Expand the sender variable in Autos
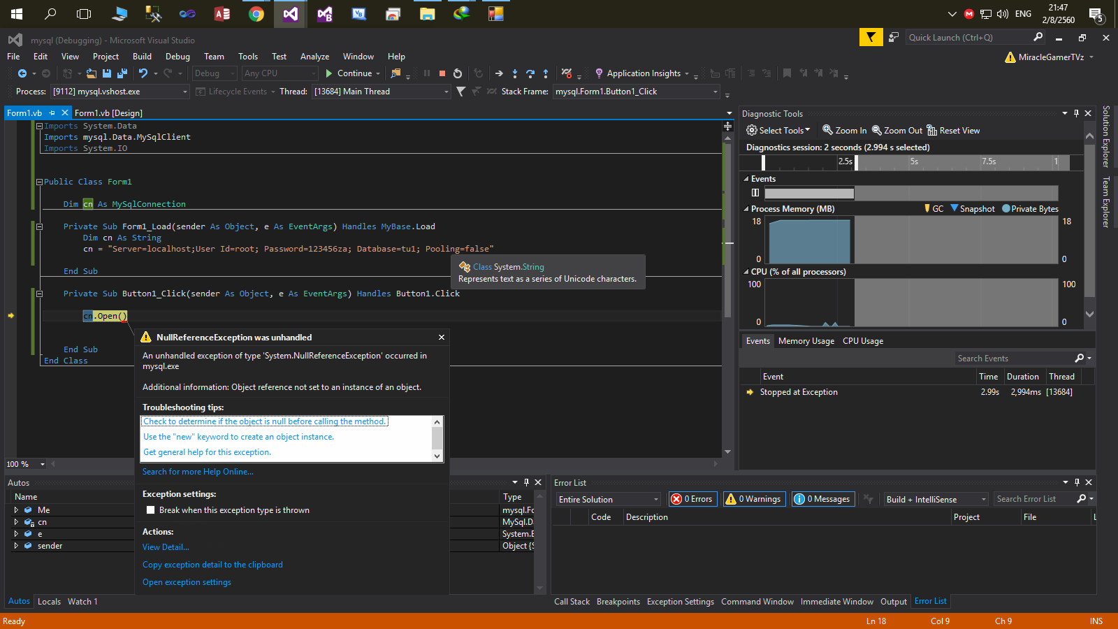 coord(16,546)
